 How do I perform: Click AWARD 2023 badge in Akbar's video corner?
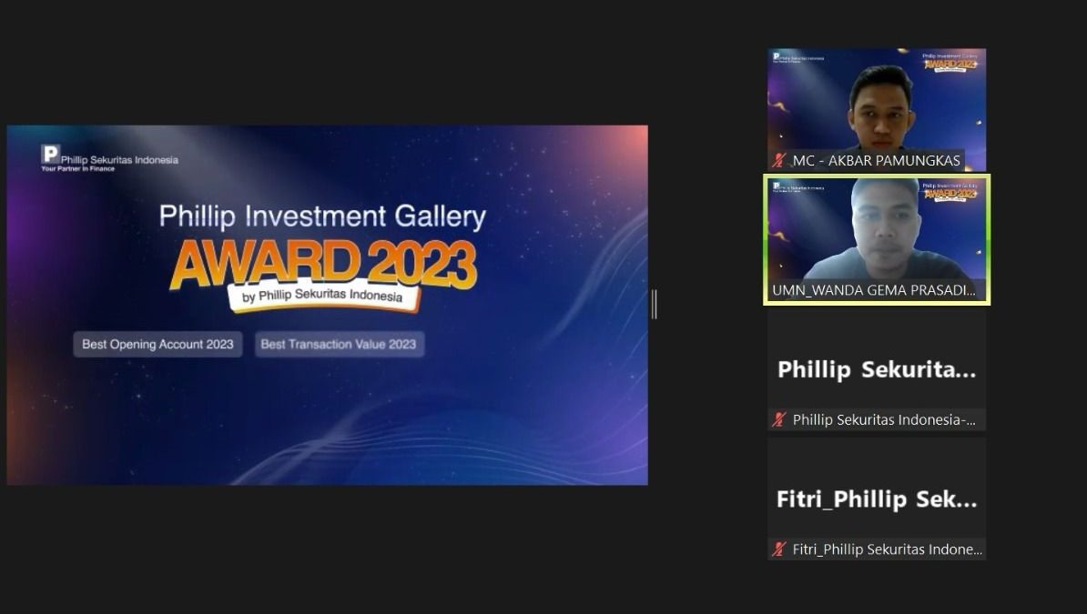pyautogui.click(x=950, y=63)
